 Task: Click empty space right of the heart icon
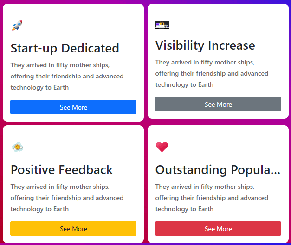[223, 147]
